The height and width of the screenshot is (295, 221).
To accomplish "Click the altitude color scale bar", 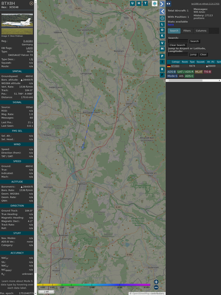I will [93, 285].
